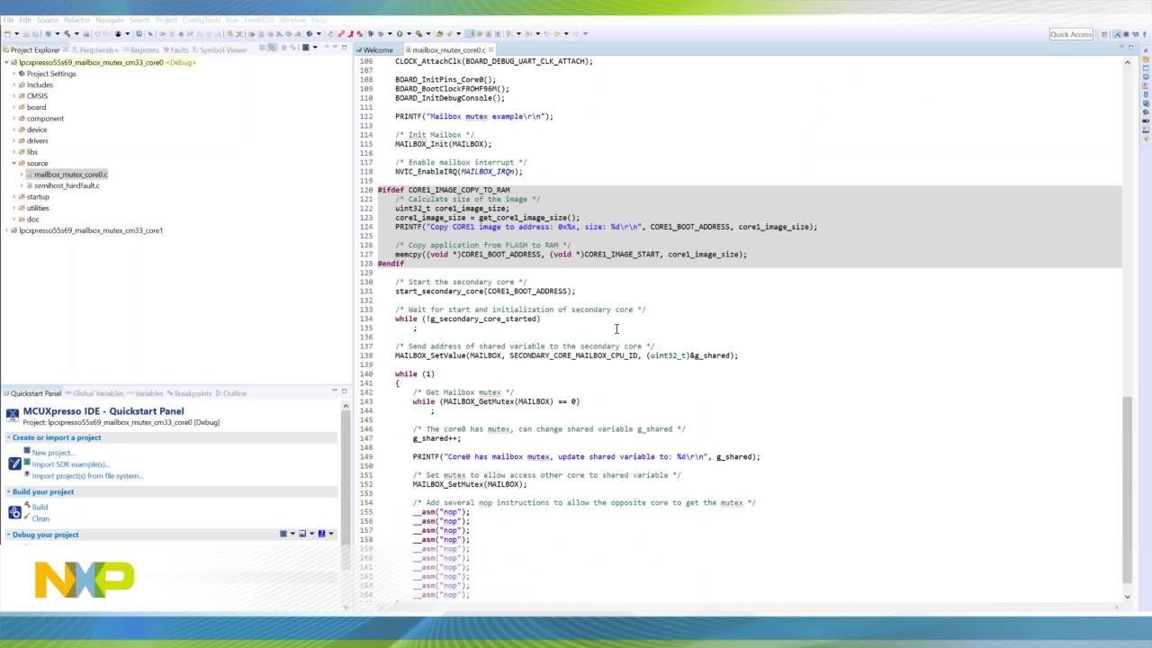This screenshot has height=648, width=1152.
Task: Select the doc folder
Action: (32, 219)
